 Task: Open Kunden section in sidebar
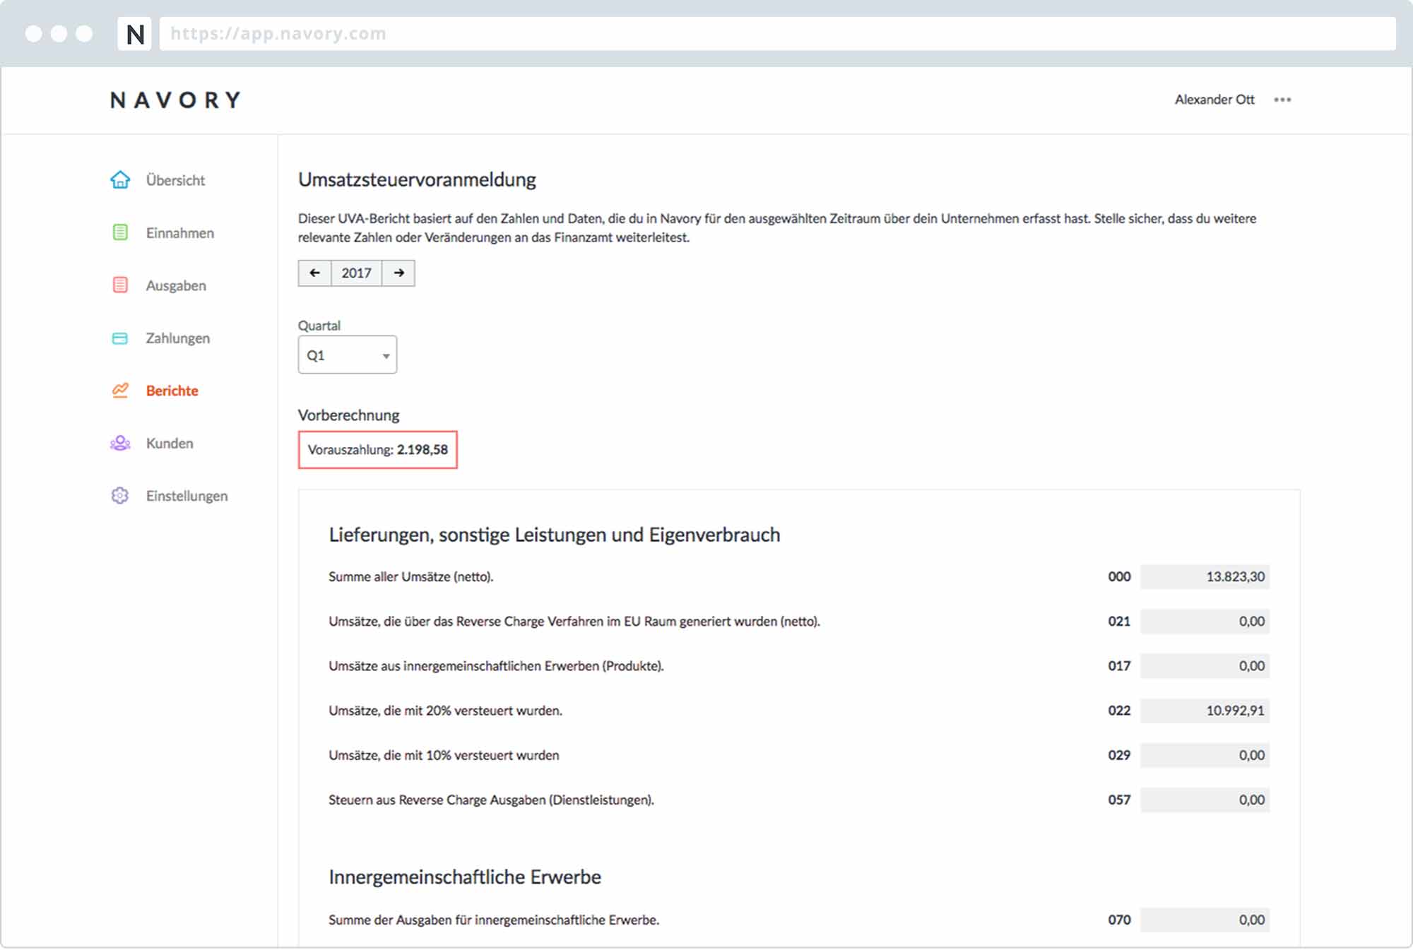(x=170, y=443)
